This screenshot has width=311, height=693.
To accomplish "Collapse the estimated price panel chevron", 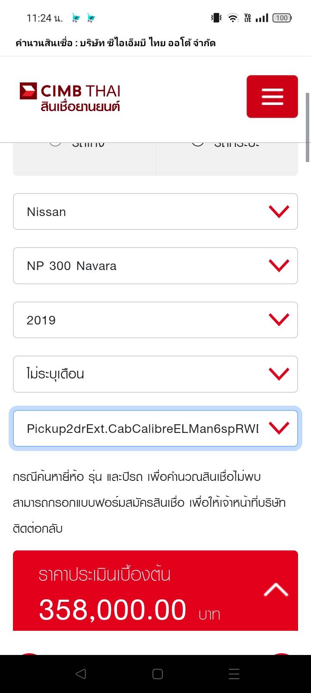I will (x=276, y=590).
